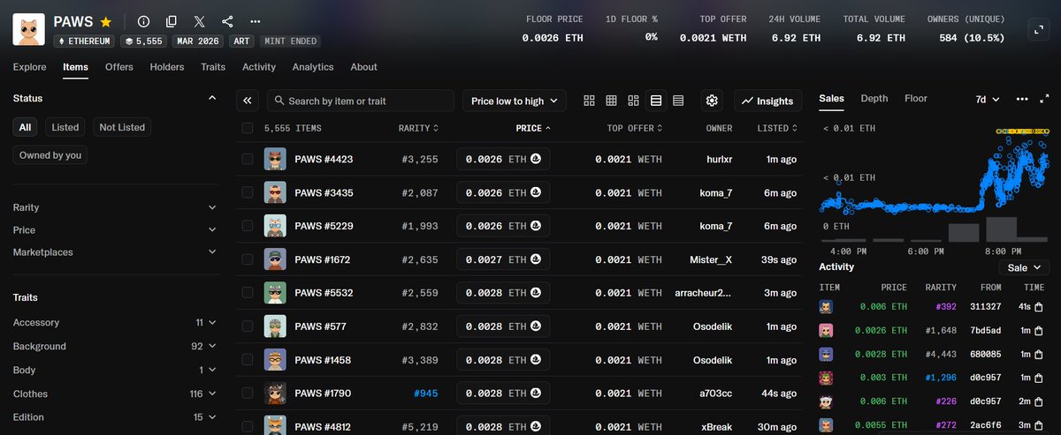Open the gear settings for the items table
This screenshot has height=435, width=1061.
click(x=712, y=101)
